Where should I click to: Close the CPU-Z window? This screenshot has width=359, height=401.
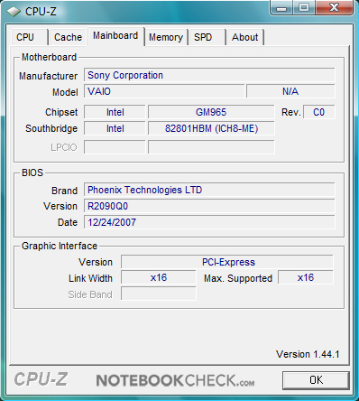tap(334, 8)
